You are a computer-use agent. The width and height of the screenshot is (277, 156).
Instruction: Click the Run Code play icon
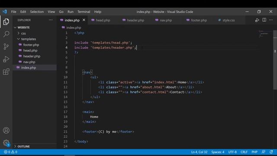(257, 20)
